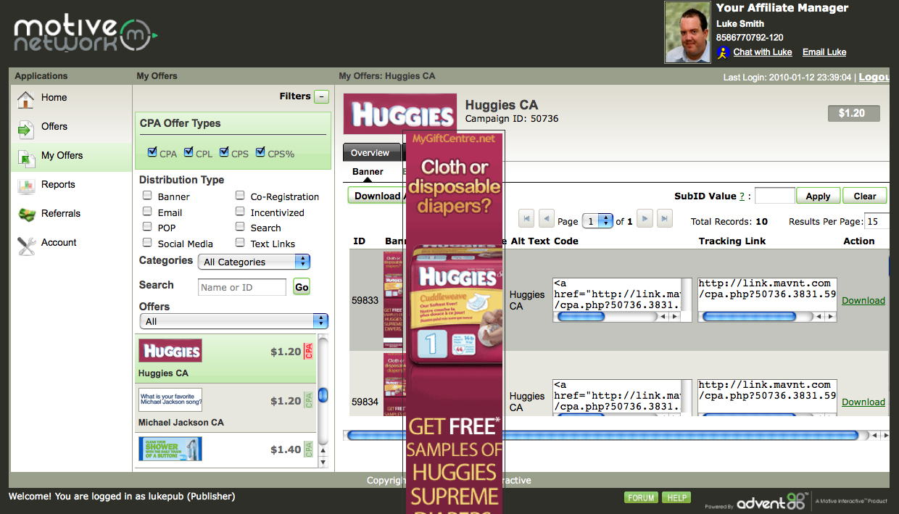Screen dimensions: 899x514
Task: Go to first page of banner results
Action: pyautogui.click(x=527, y=220)
